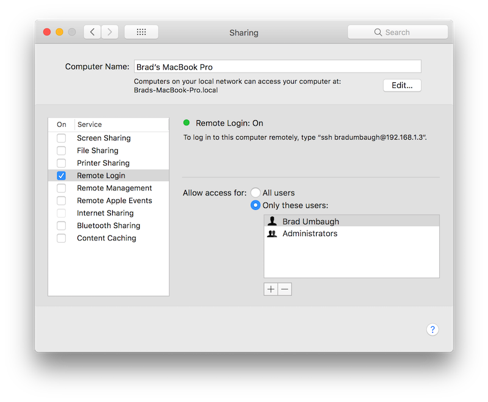Click the help question mark icon
488x402 pixels.
[432, 329]
